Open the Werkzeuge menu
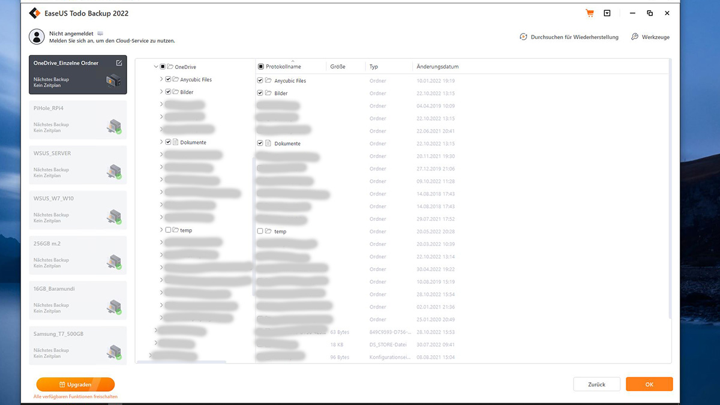The width and height of the screenshot is (720, 405). point(650,37)
